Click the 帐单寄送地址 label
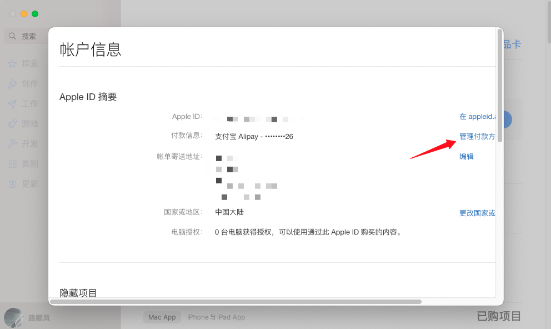551x329 pixels. point(179,156)
